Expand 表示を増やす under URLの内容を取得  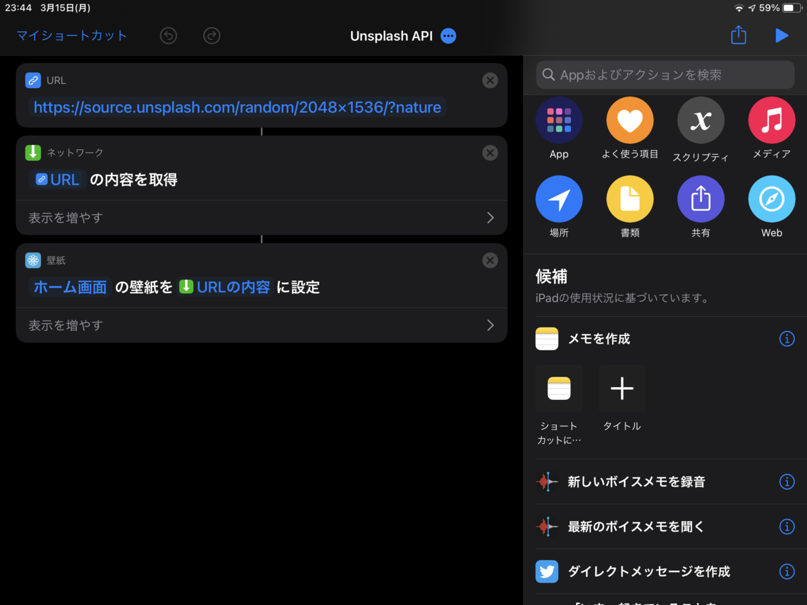[262, 218]
